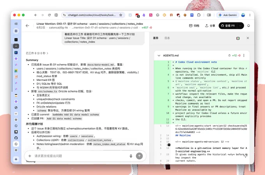Click the circle icon beside +12 -0

click(x=229, y=56)
